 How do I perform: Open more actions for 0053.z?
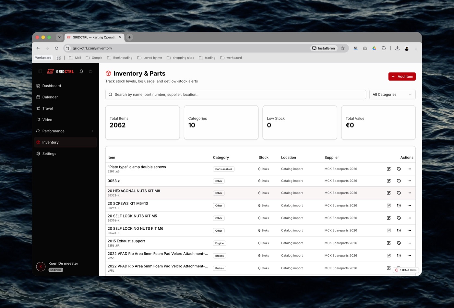[x=409, y=181]
